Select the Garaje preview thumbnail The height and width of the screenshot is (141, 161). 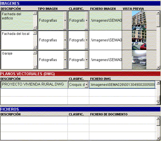pos(139,60)
